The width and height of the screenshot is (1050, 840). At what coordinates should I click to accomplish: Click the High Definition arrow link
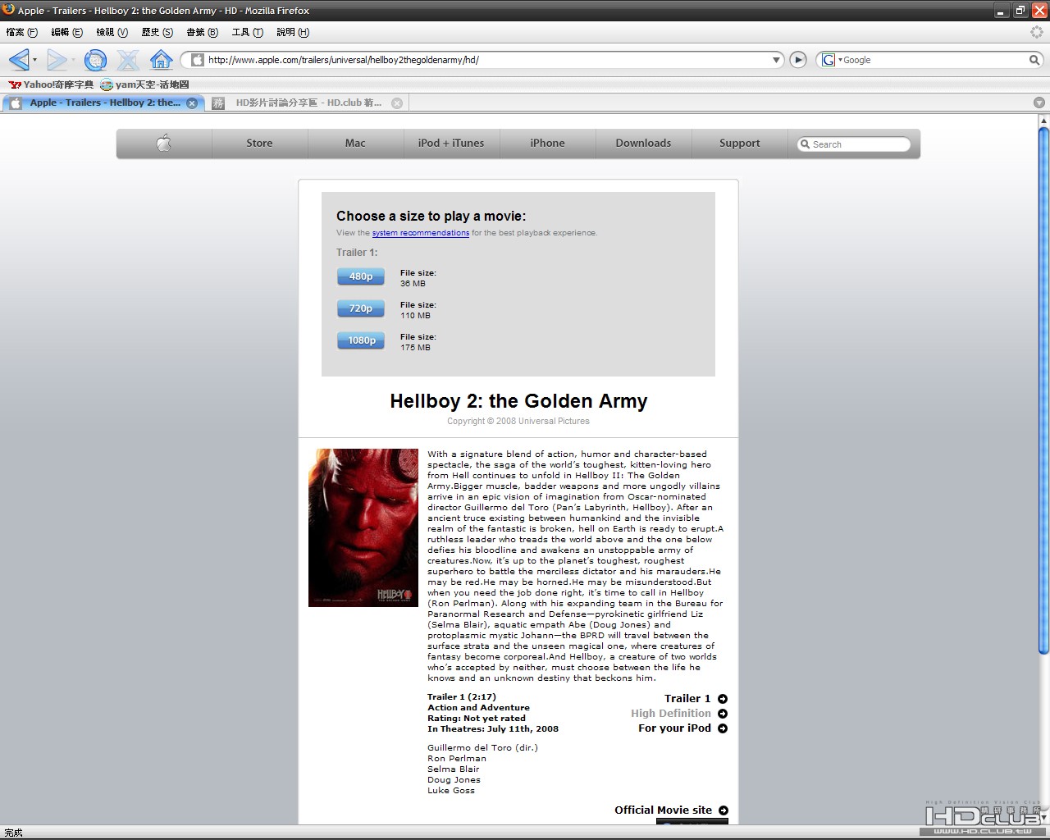679,714
